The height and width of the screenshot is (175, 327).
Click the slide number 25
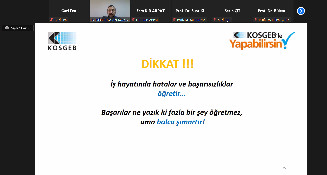284,168
